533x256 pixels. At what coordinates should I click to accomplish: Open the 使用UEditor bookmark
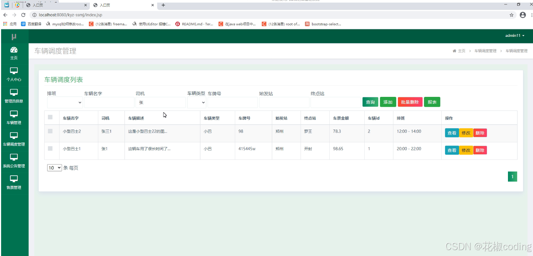pos(151,24)
